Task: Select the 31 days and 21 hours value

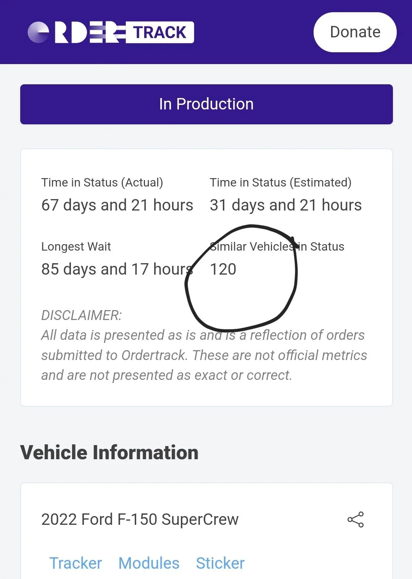Action: [x=285, y=205]
